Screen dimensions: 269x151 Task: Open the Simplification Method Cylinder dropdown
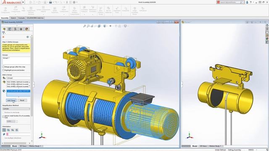tap(16, 109)
